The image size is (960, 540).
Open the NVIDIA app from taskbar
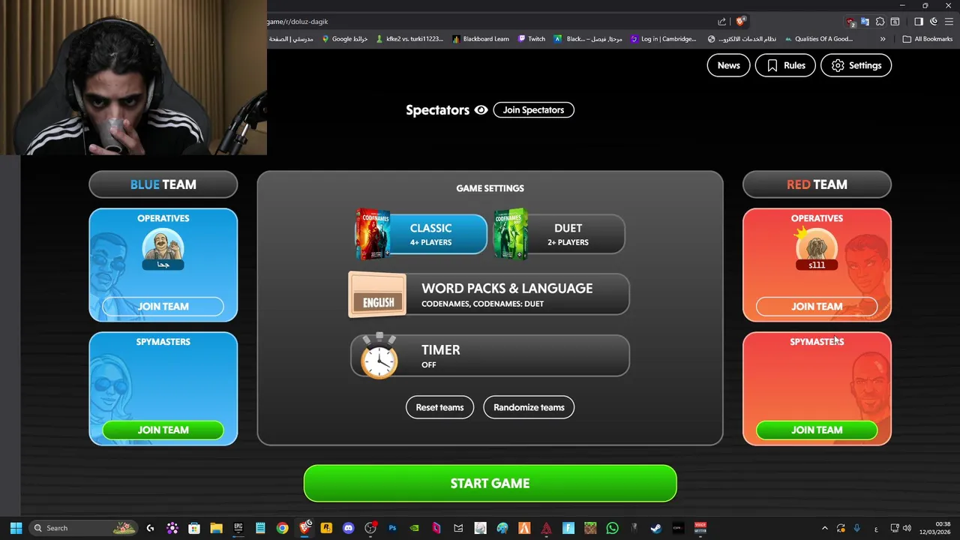[x=414, y=528]
